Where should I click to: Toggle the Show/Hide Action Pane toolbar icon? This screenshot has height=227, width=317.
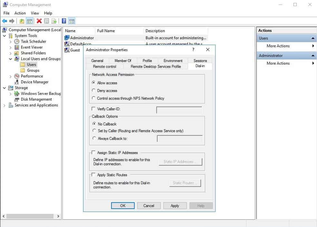point(72,21)
